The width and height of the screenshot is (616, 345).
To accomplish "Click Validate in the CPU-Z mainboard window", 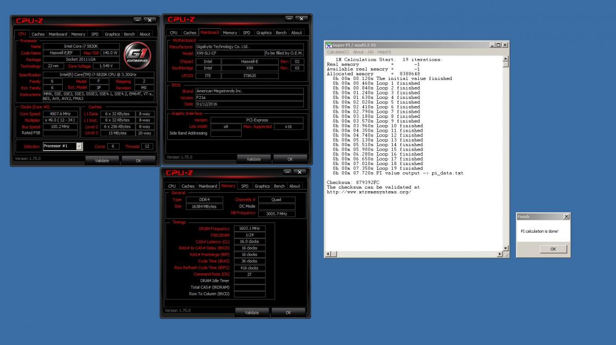I will click(x=254, y=159).
